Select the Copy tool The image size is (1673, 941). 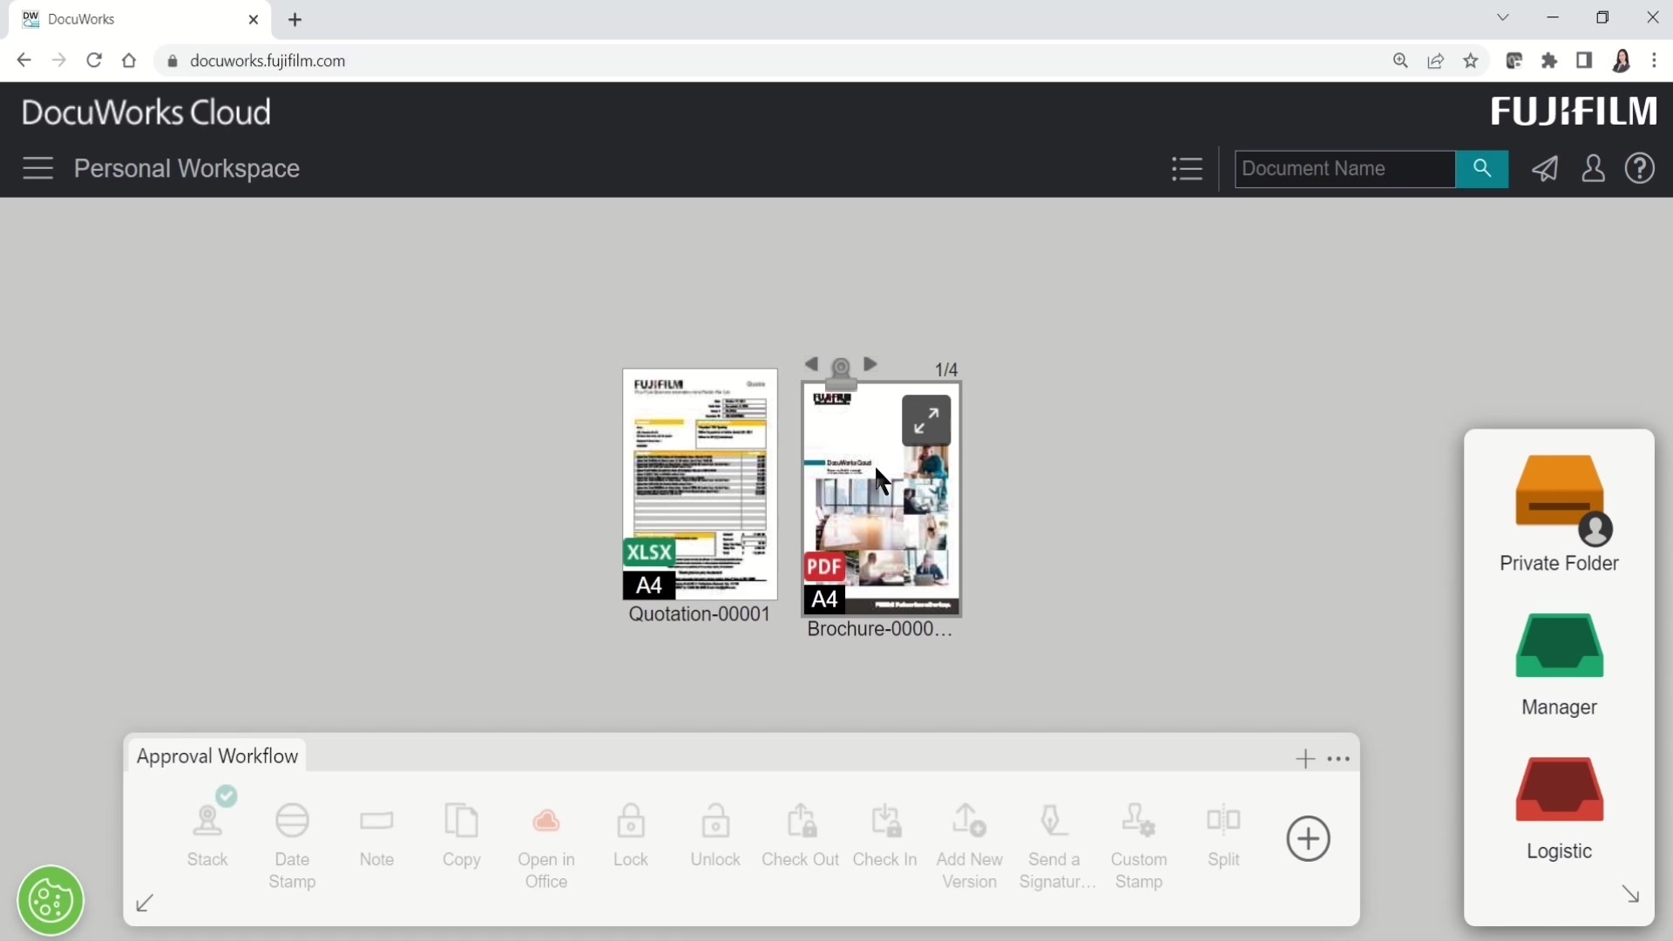pyautogui.click(x=461, y=836)
